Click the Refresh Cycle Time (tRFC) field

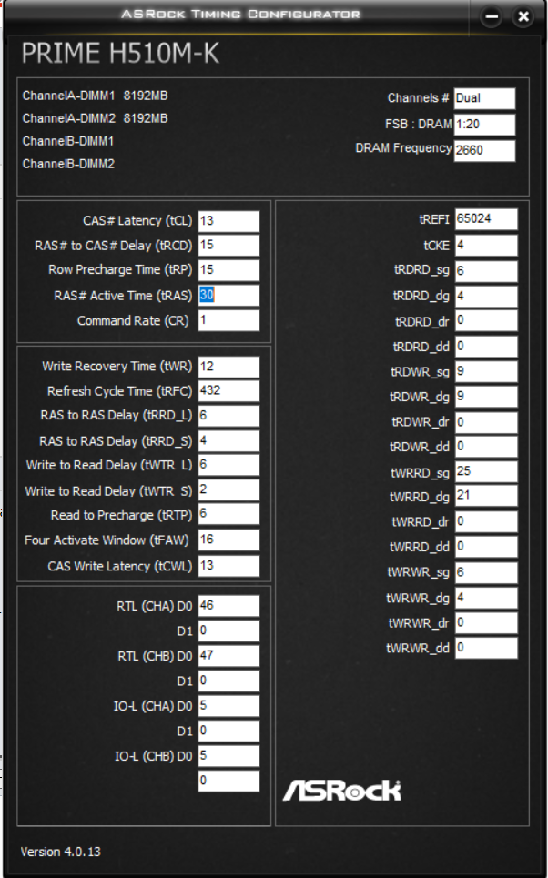[228, 391]
